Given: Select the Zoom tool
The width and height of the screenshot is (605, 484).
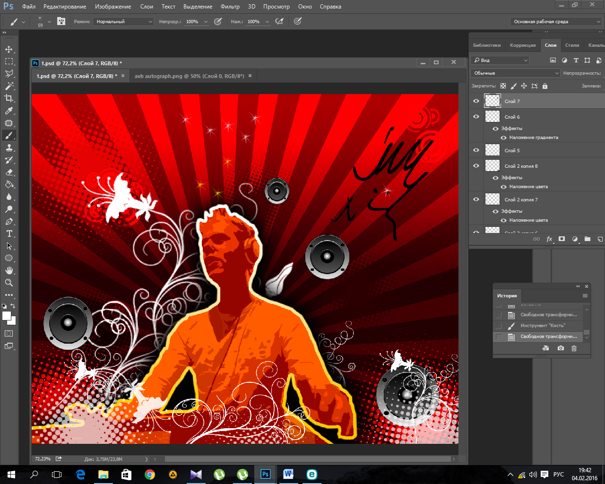Looking at the screenshot, I should pos(9,283).
